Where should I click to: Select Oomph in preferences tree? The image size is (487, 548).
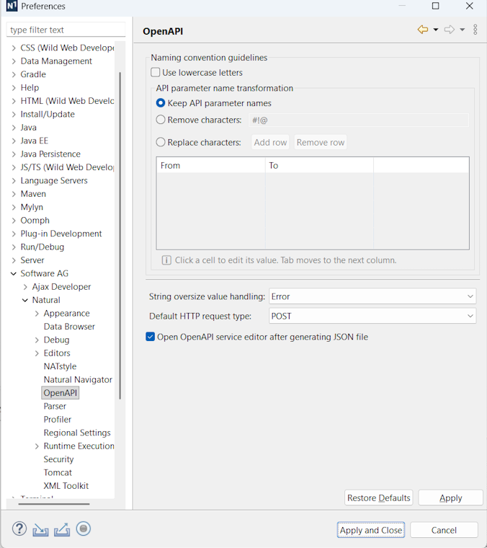(35, 221)
